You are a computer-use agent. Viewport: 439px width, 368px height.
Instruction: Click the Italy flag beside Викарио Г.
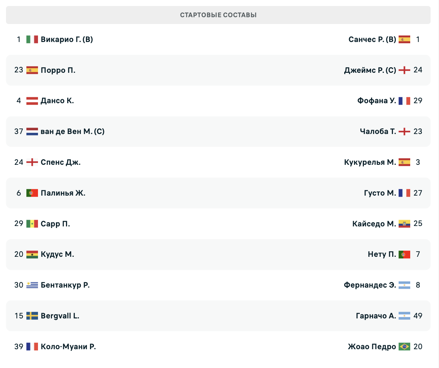(x=32, y=39)
